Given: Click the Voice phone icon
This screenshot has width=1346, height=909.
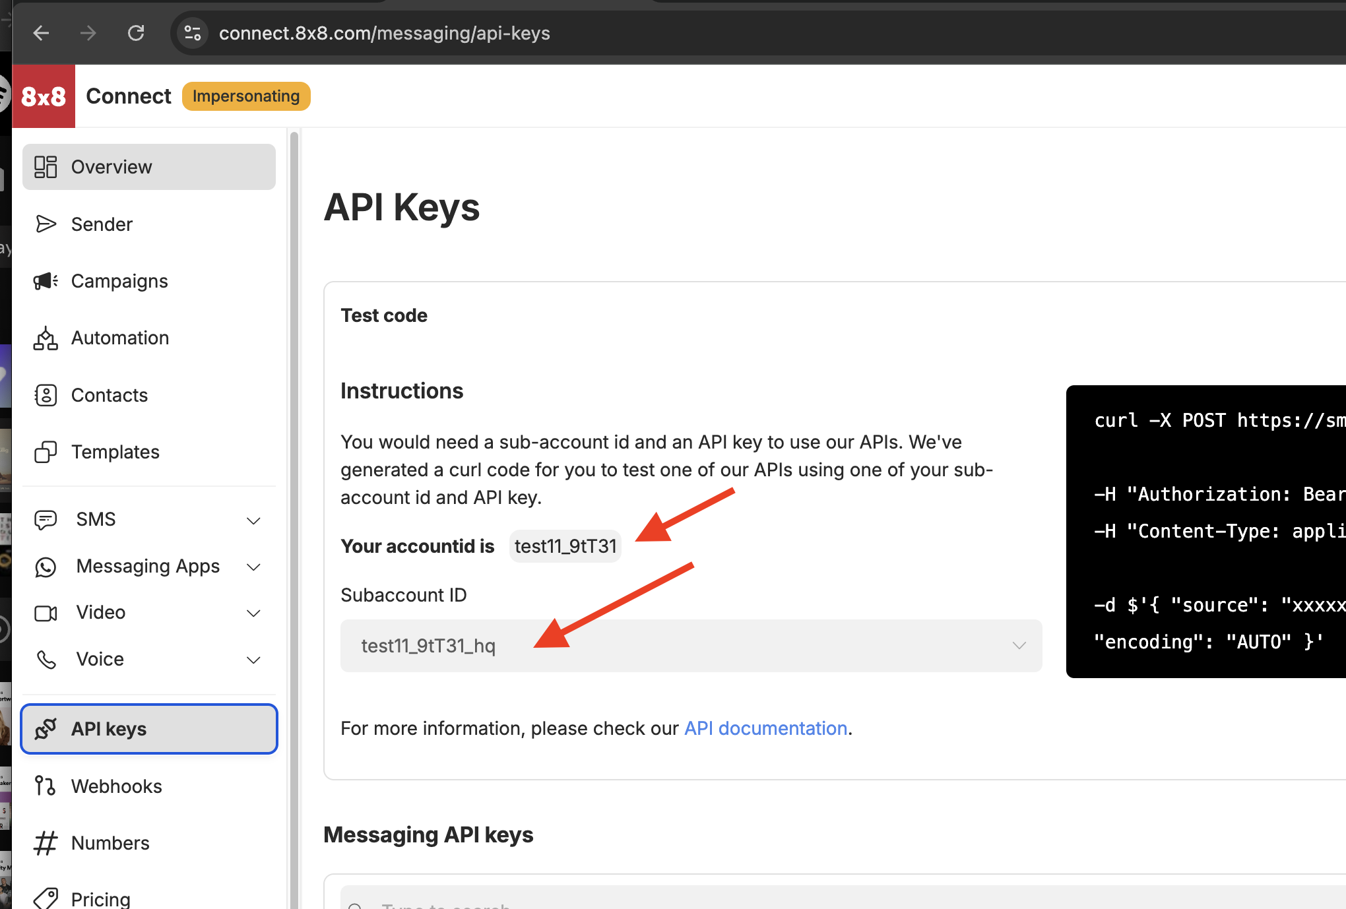Looking at the screenshot, I should 46,659.
